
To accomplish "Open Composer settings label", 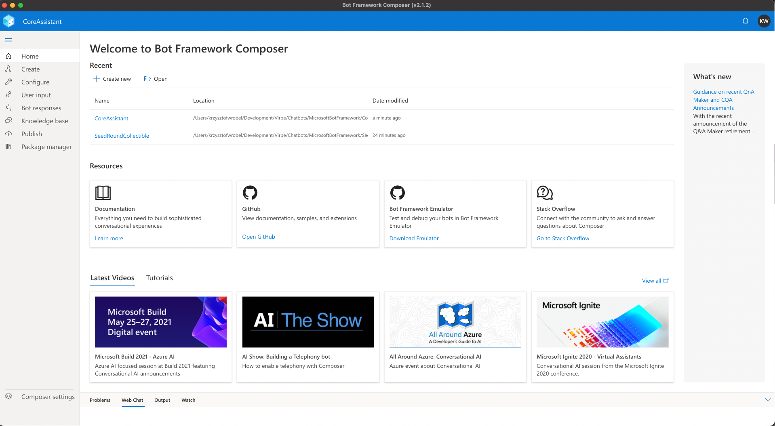I will click(48, 397).
